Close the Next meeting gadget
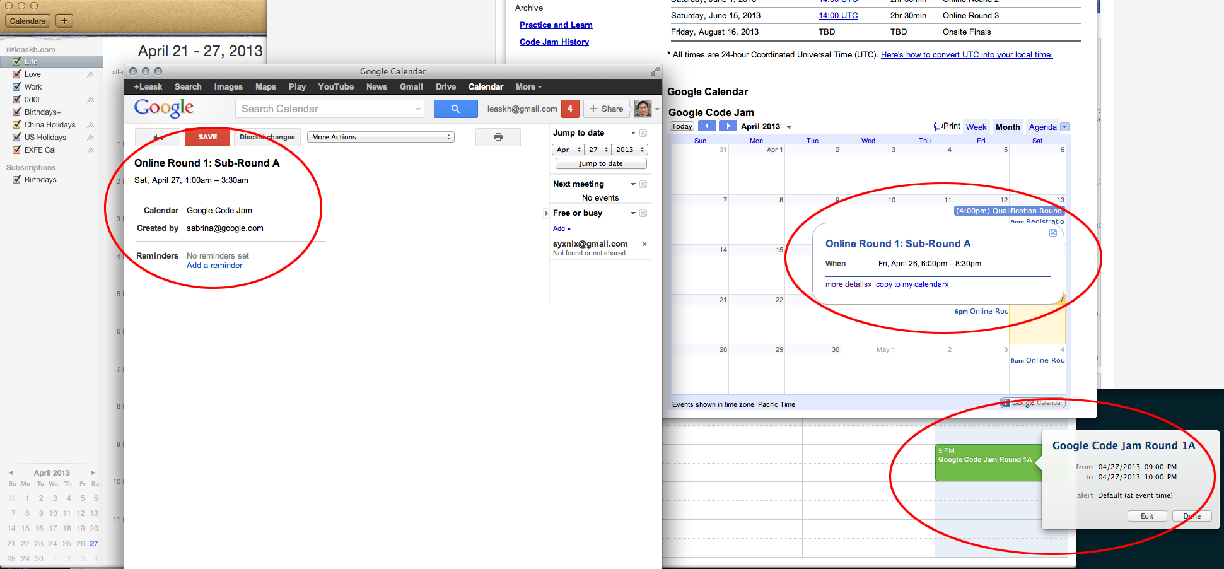This screenshot has height=569, width=1224. click(x=643, y=184)
